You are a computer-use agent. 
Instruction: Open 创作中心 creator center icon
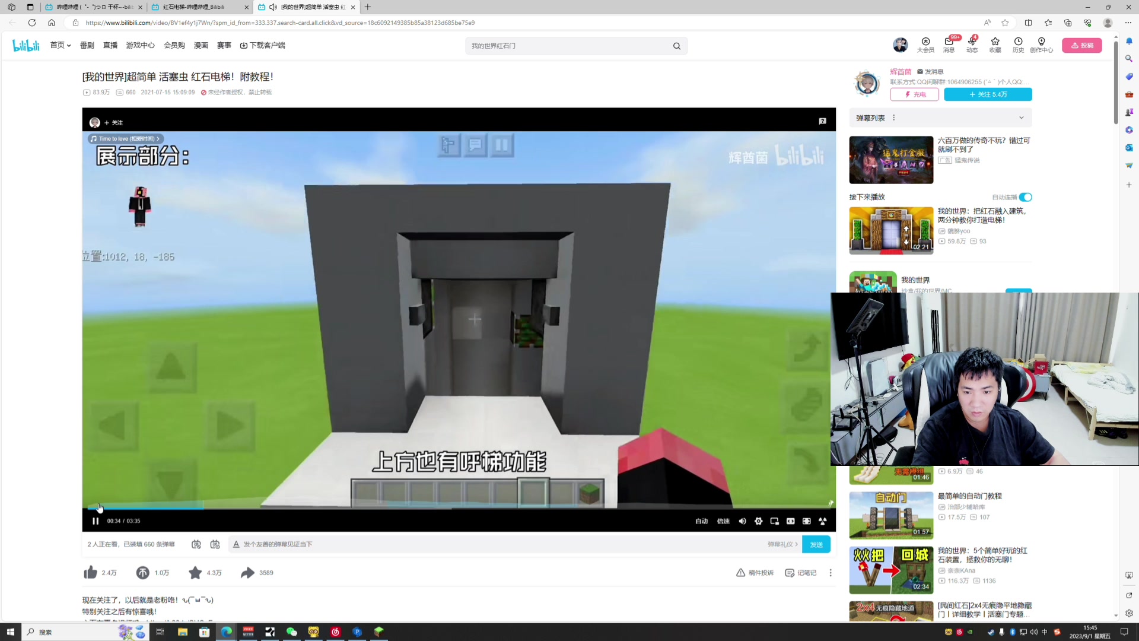pyautogui.click(x=1041, y=45)
